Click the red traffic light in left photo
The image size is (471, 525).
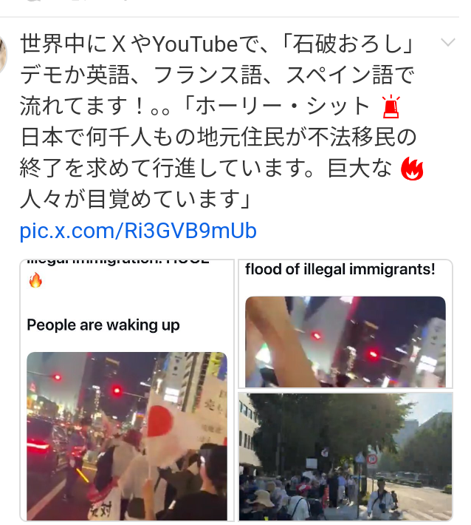pyautogui.click(x=117, y=390)
